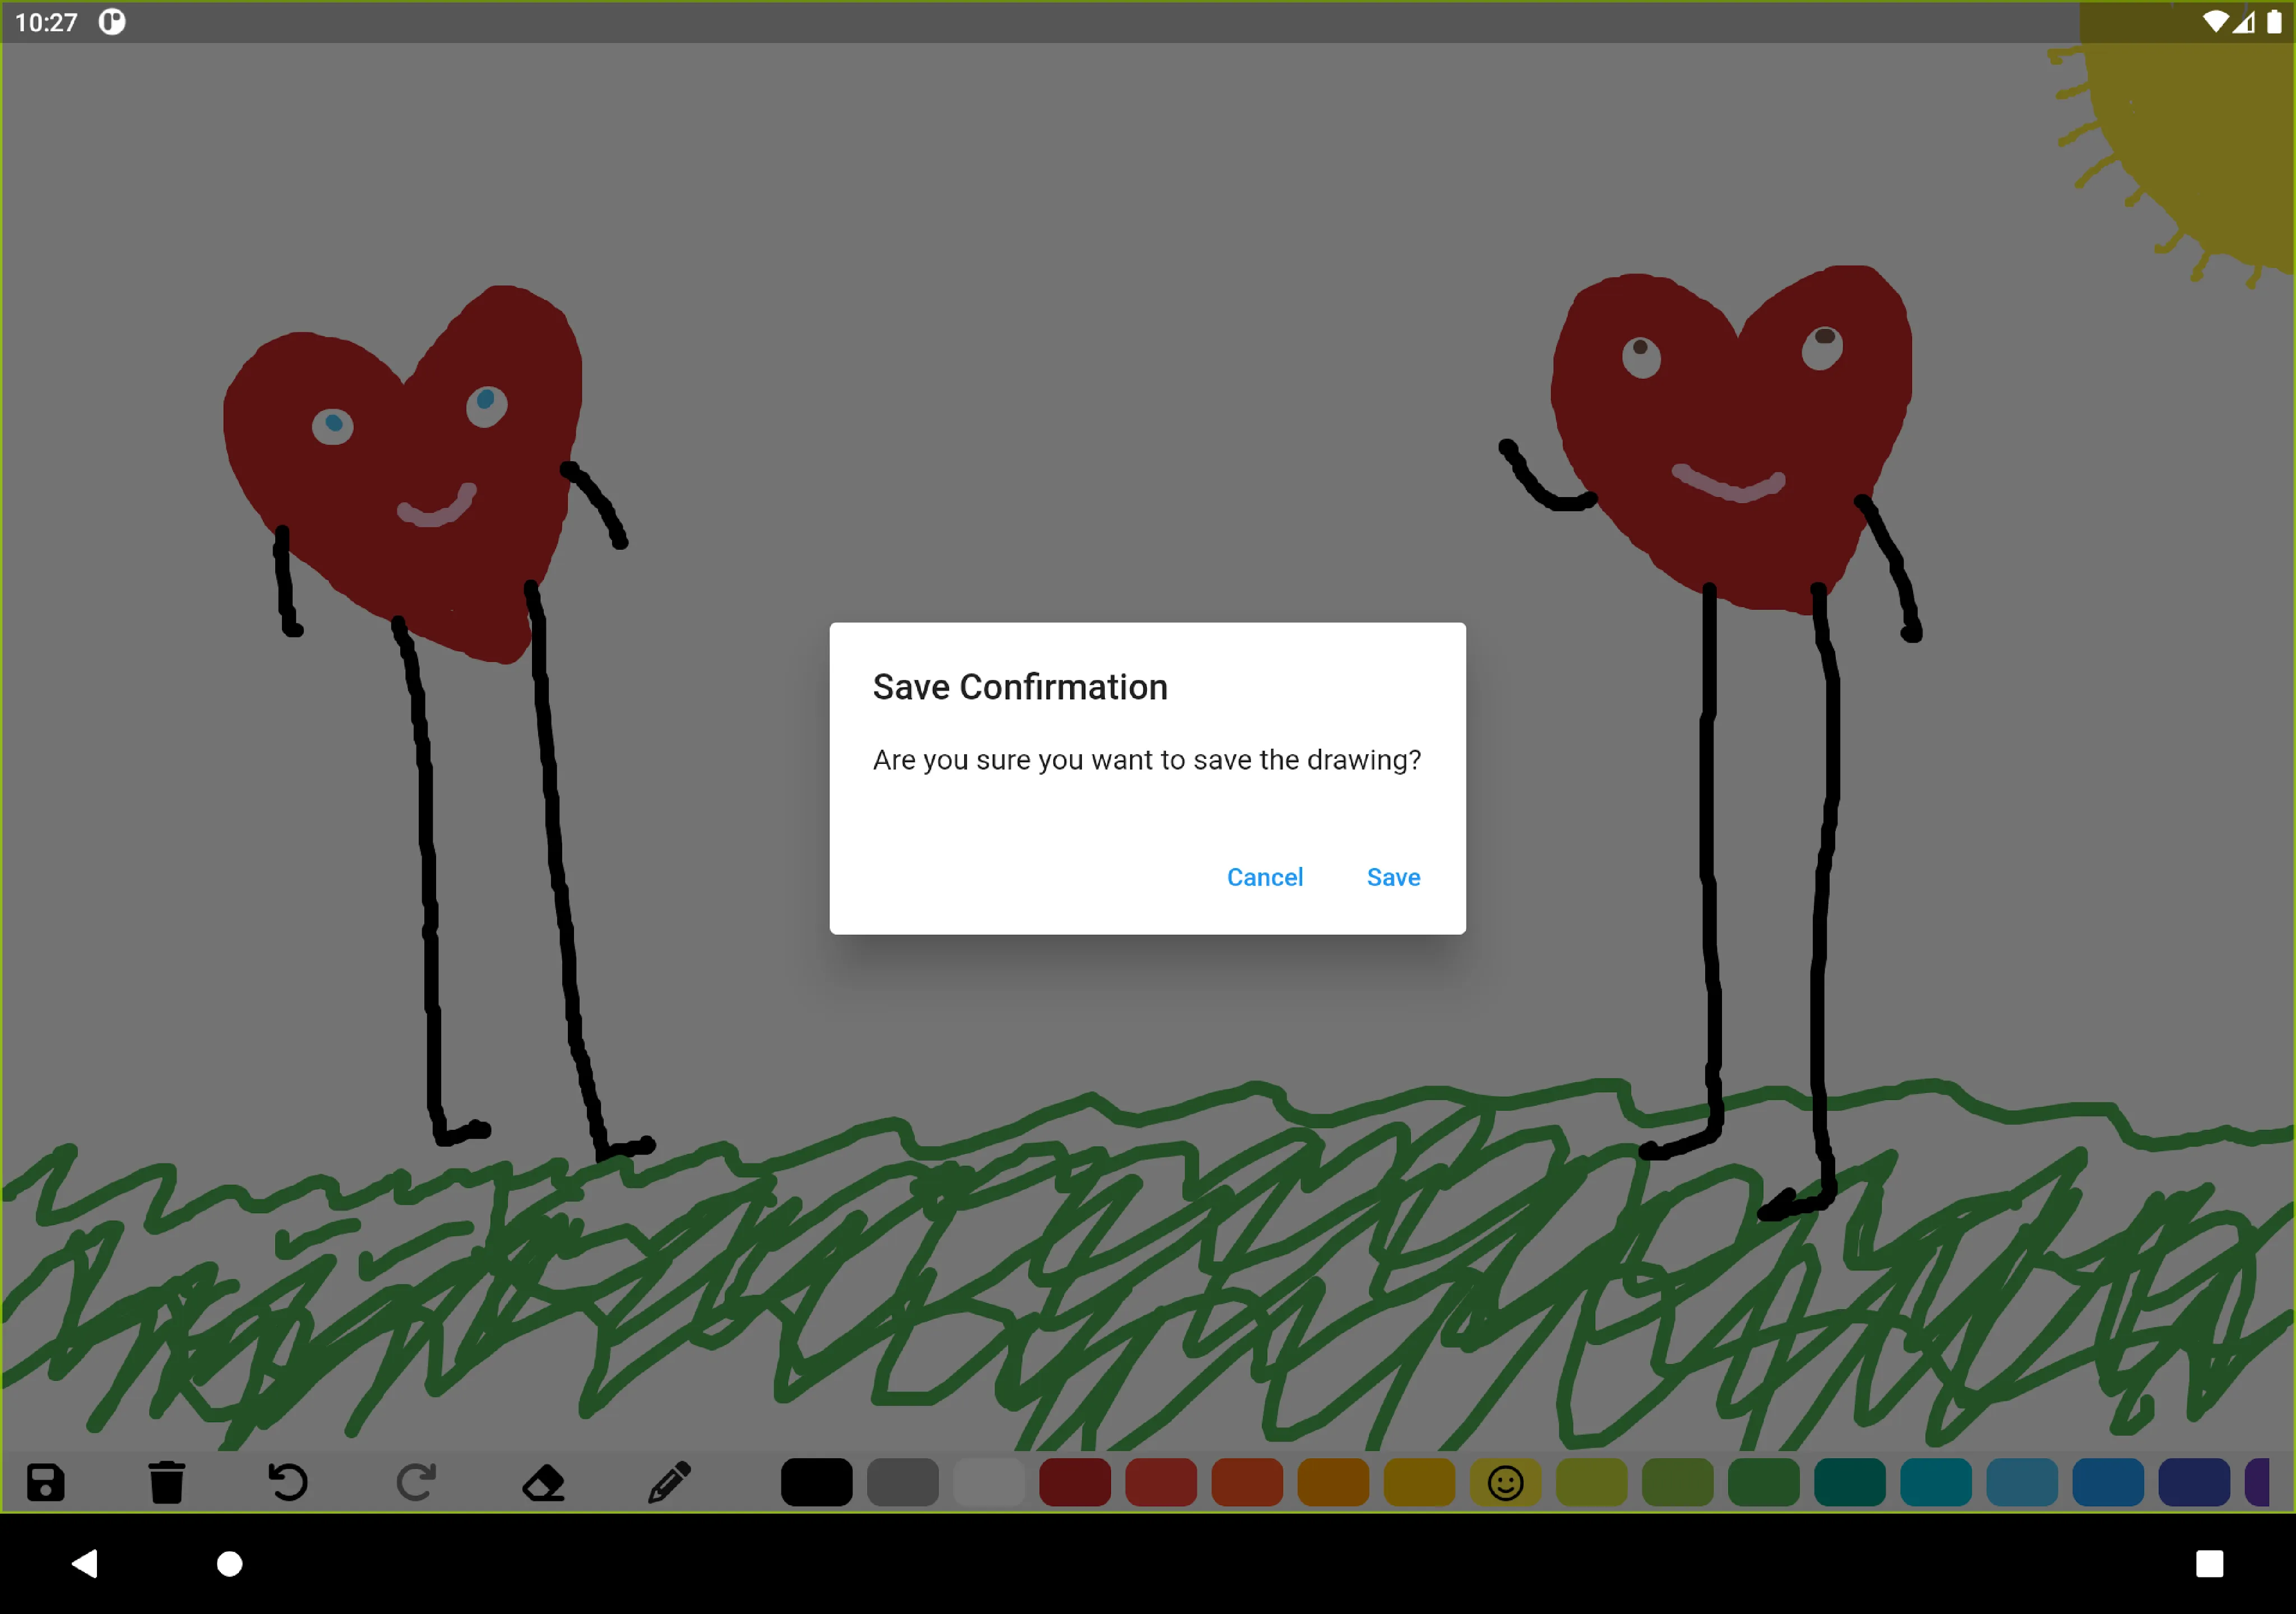Click the trash delete icon

click(167, 1482)
